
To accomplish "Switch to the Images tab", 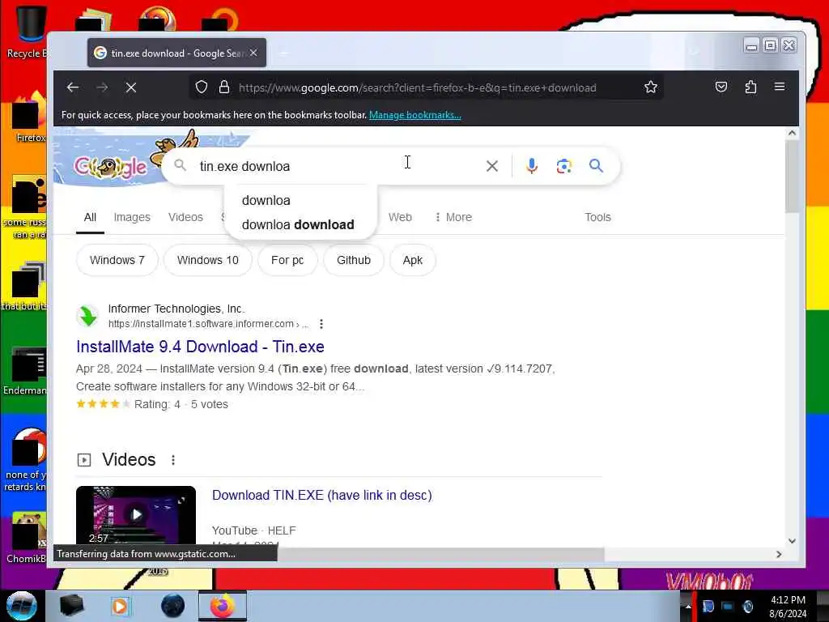I will 132,217.
